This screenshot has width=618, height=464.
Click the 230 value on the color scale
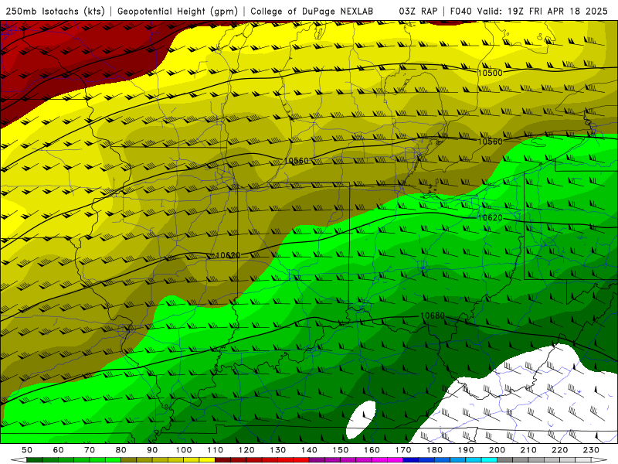click(591, 450)
